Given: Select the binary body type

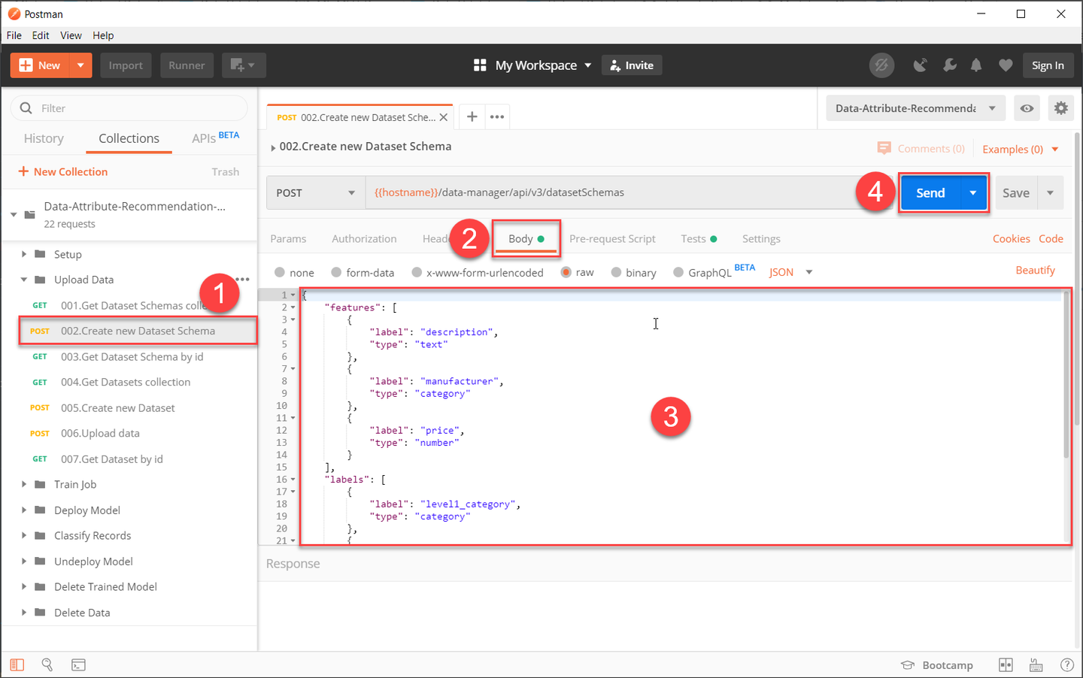Looking at the screenshot, I should 616,272.
